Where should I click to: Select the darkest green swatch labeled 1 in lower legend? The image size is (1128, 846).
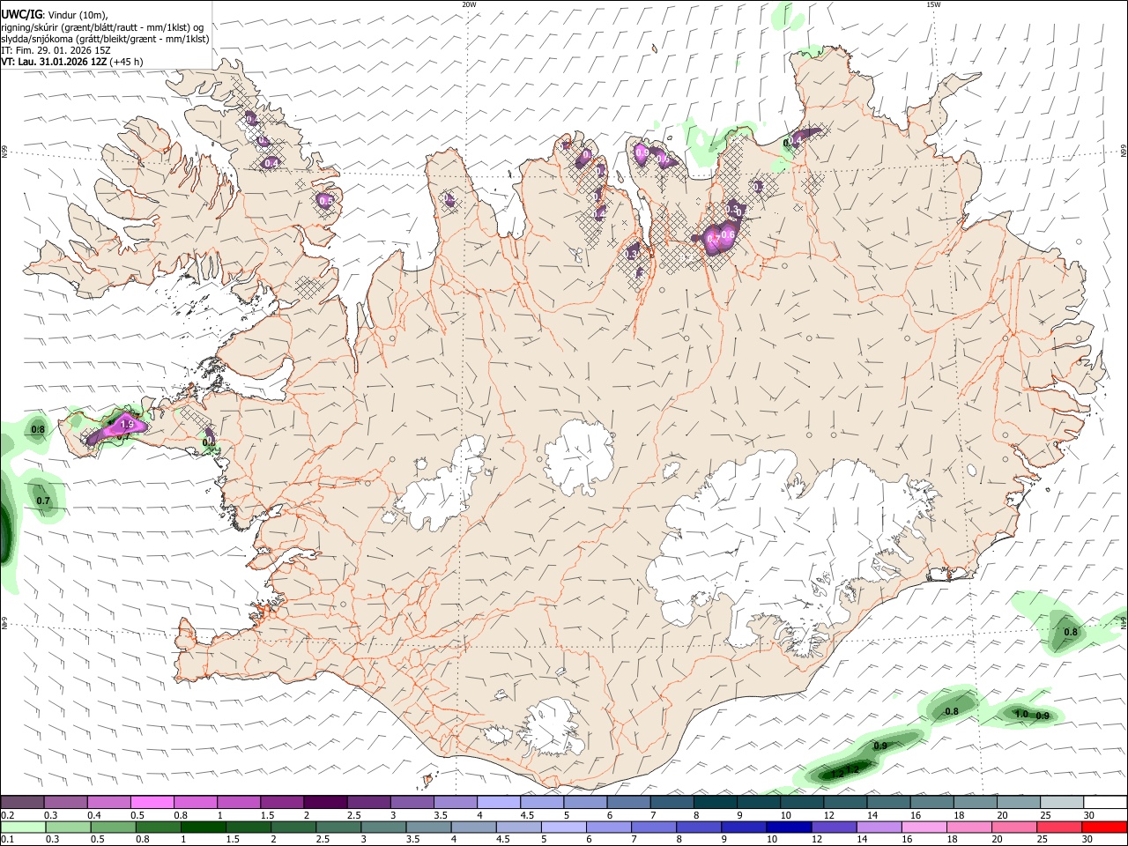[204, 827]
